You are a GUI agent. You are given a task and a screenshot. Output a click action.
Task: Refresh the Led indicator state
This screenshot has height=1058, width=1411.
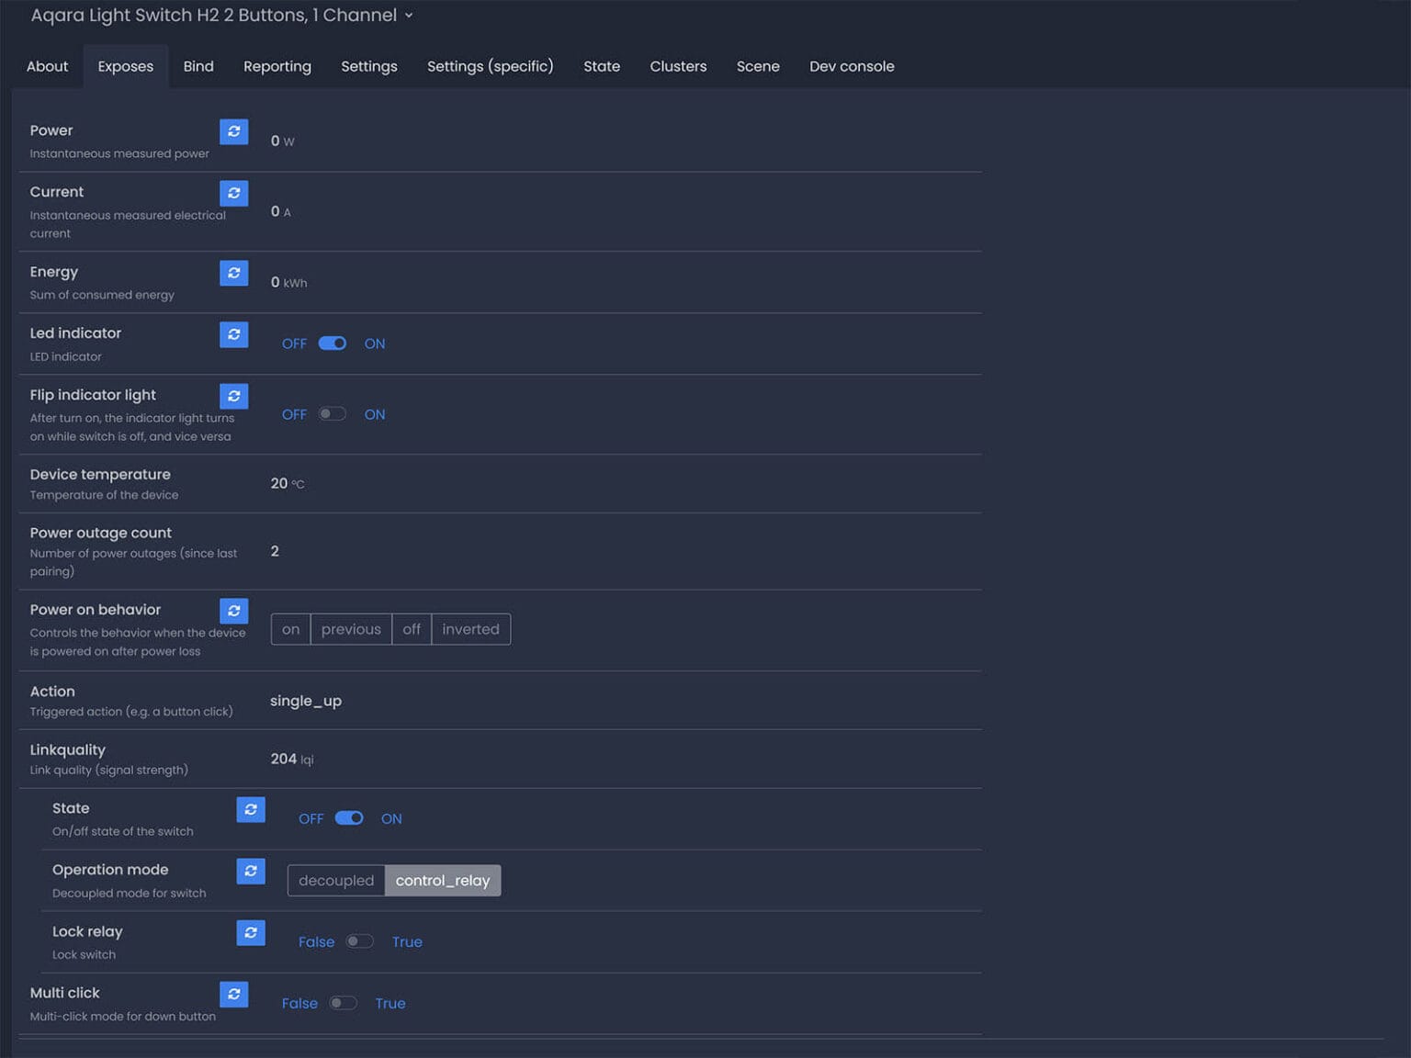[x=233, y=334]
